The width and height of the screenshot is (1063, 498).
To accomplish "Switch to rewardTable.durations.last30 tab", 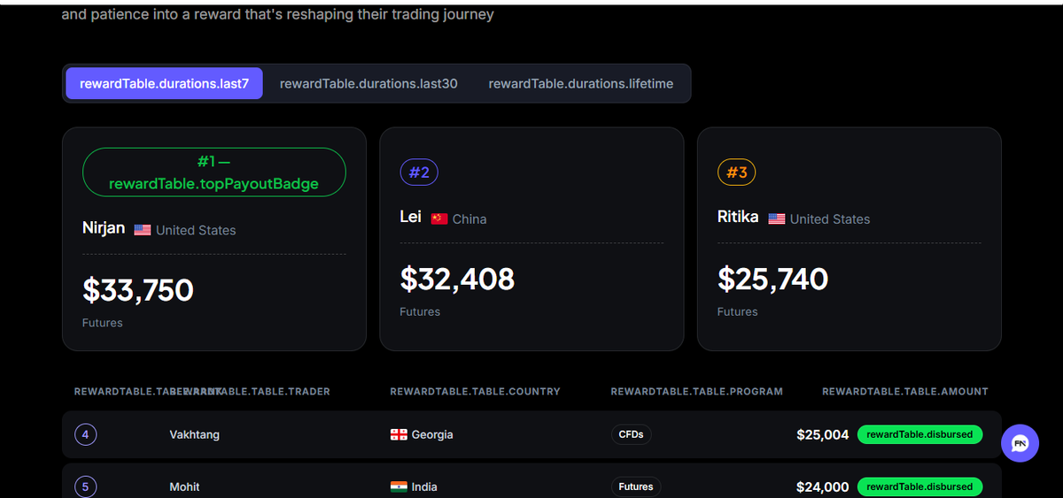I will coord(369,83).
